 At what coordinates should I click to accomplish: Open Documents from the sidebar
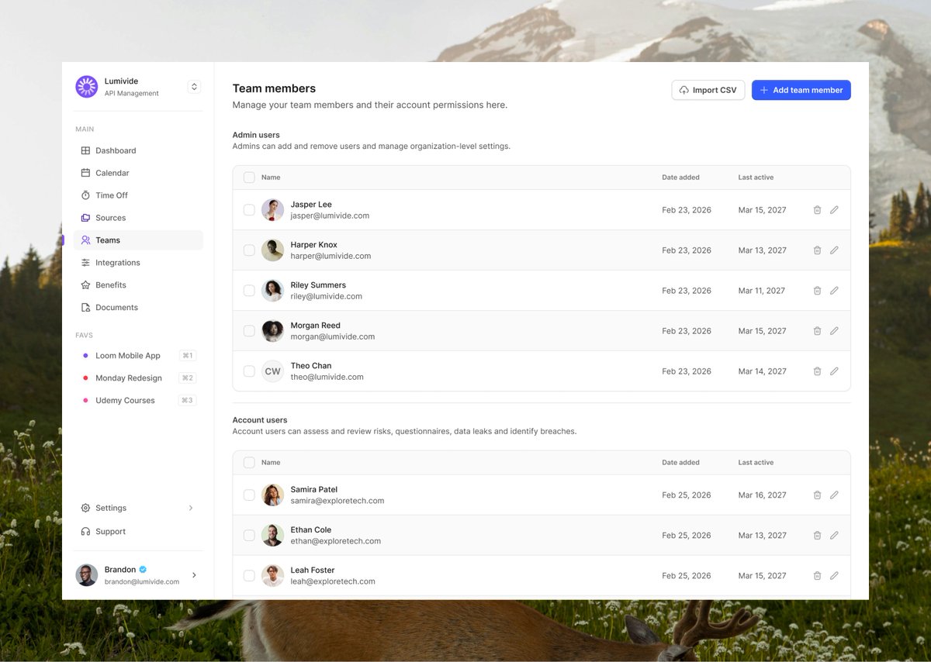[138, 308]
